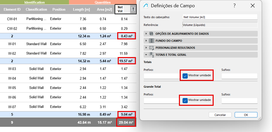Image resolution: width=272 pixels, height=132 pixels.
Task: Click the 14.32 m subtotal length cell
Action: (x=84, y=61)
